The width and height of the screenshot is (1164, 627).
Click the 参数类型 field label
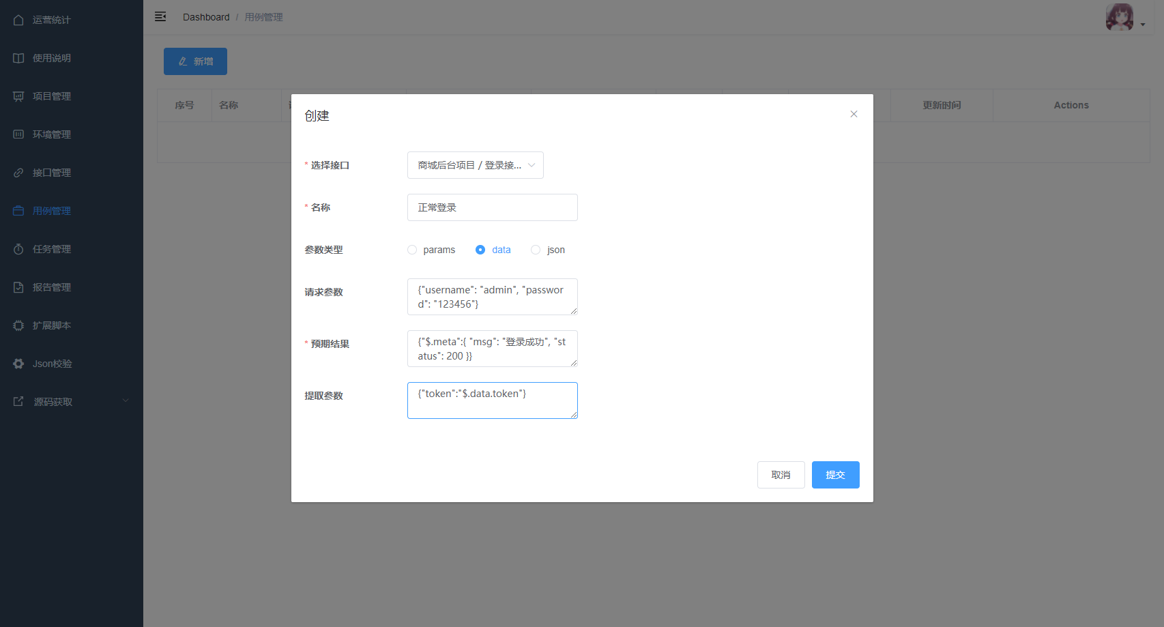click(323, 250)
